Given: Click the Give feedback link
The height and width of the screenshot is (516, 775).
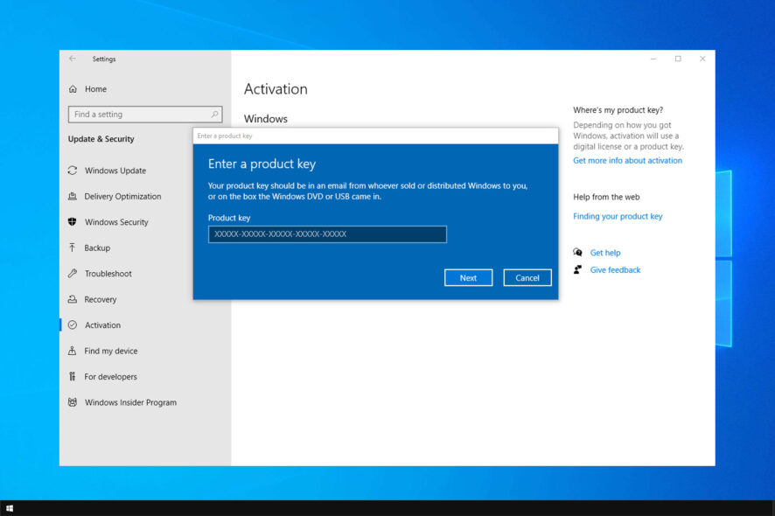Looking at the screenshot, I should tap(615, 270).
